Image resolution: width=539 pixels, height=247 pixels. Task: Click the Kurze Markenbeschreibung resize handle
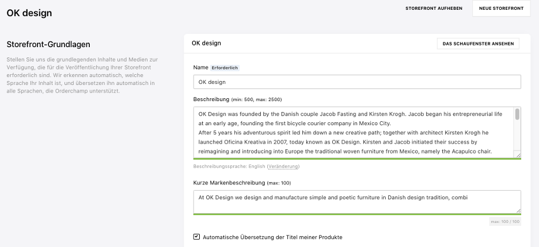(518, 211)
